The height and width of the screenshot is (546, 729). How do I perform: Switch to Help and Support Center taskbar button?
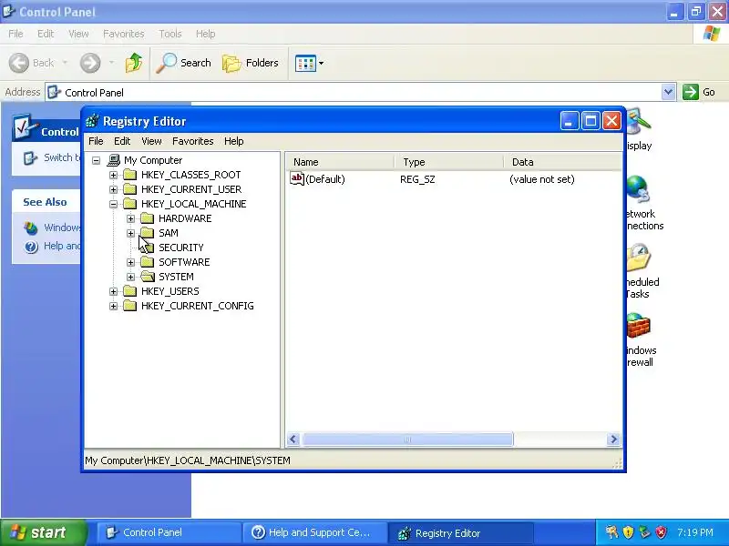315,532
